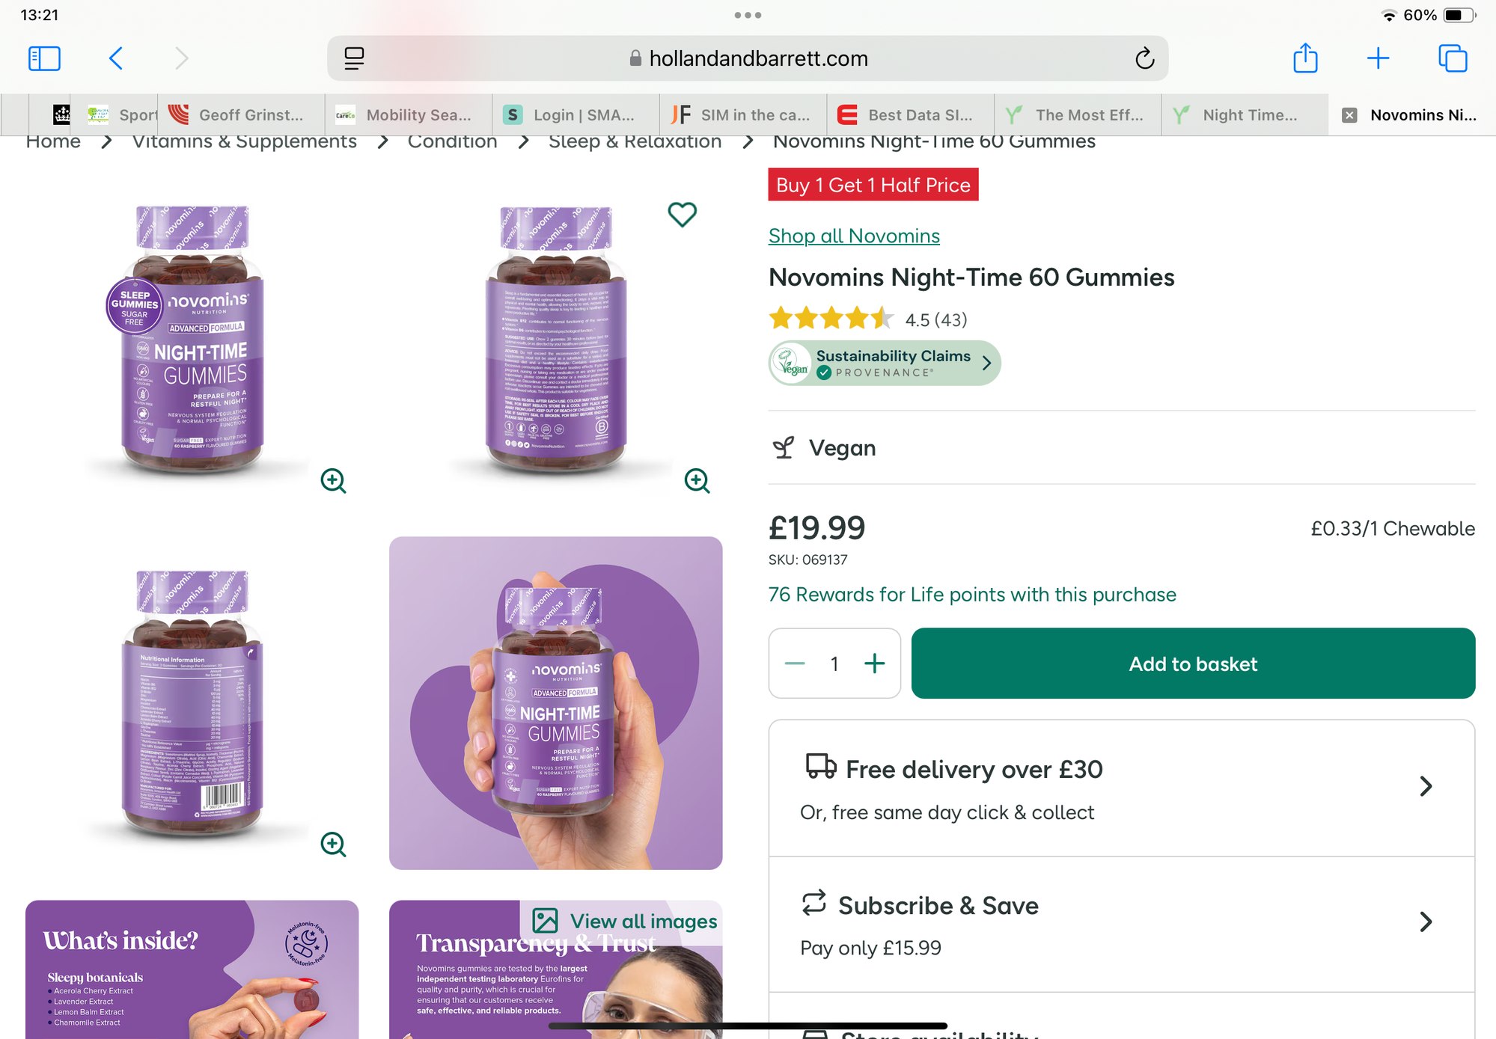This screenshot has width=1496, height=1039.
Task: Open the Sustainability Claims badge
Action: coord(885,364)
